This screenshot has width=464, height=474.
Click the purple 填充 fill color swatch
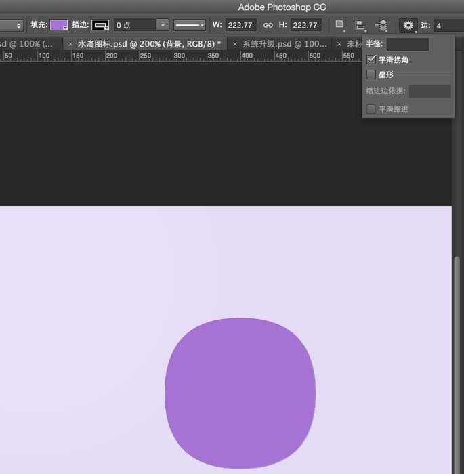pyautogui.click(x=59, y=25)
